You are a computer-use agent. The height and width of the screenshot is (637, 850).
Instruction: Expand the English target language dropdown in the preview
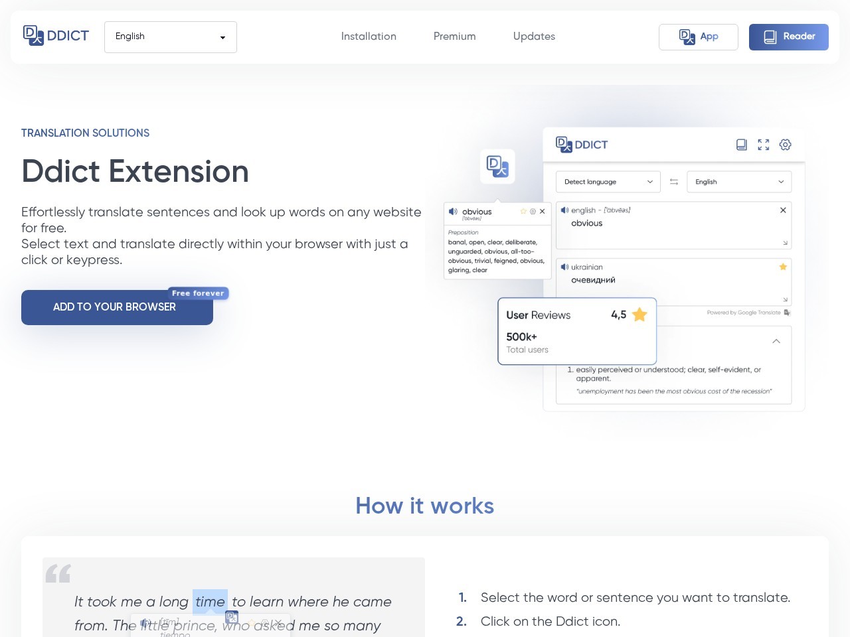[739, 182]
